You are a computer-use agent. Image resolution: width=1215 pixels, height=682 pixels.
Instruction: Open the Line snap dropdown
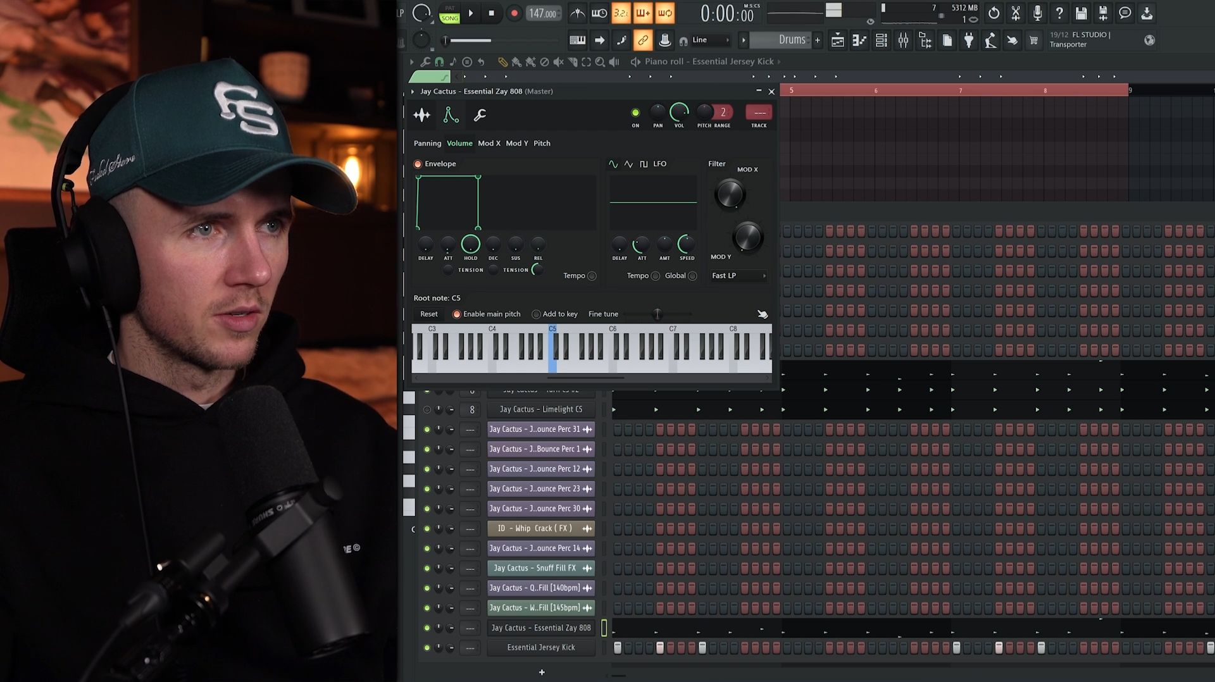(711, 40)
